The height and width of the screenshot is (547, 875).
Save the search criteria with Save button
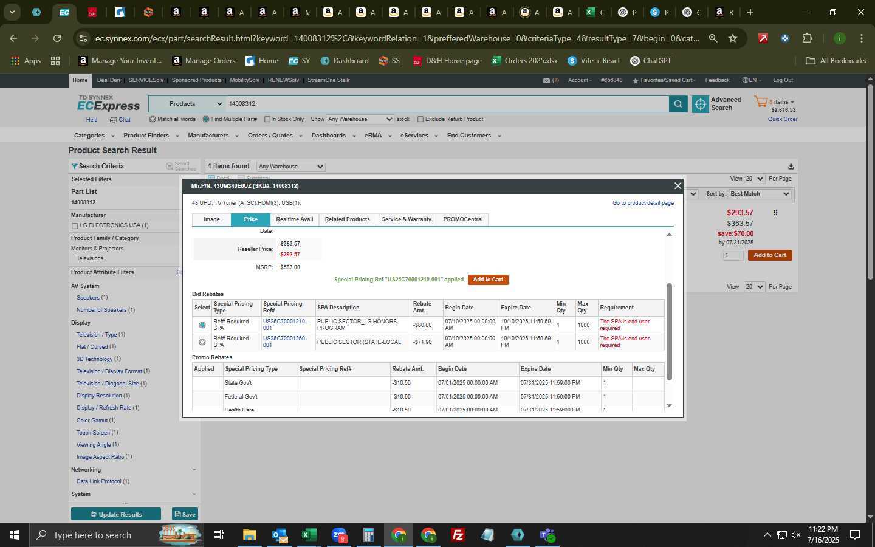click(185, 514)
